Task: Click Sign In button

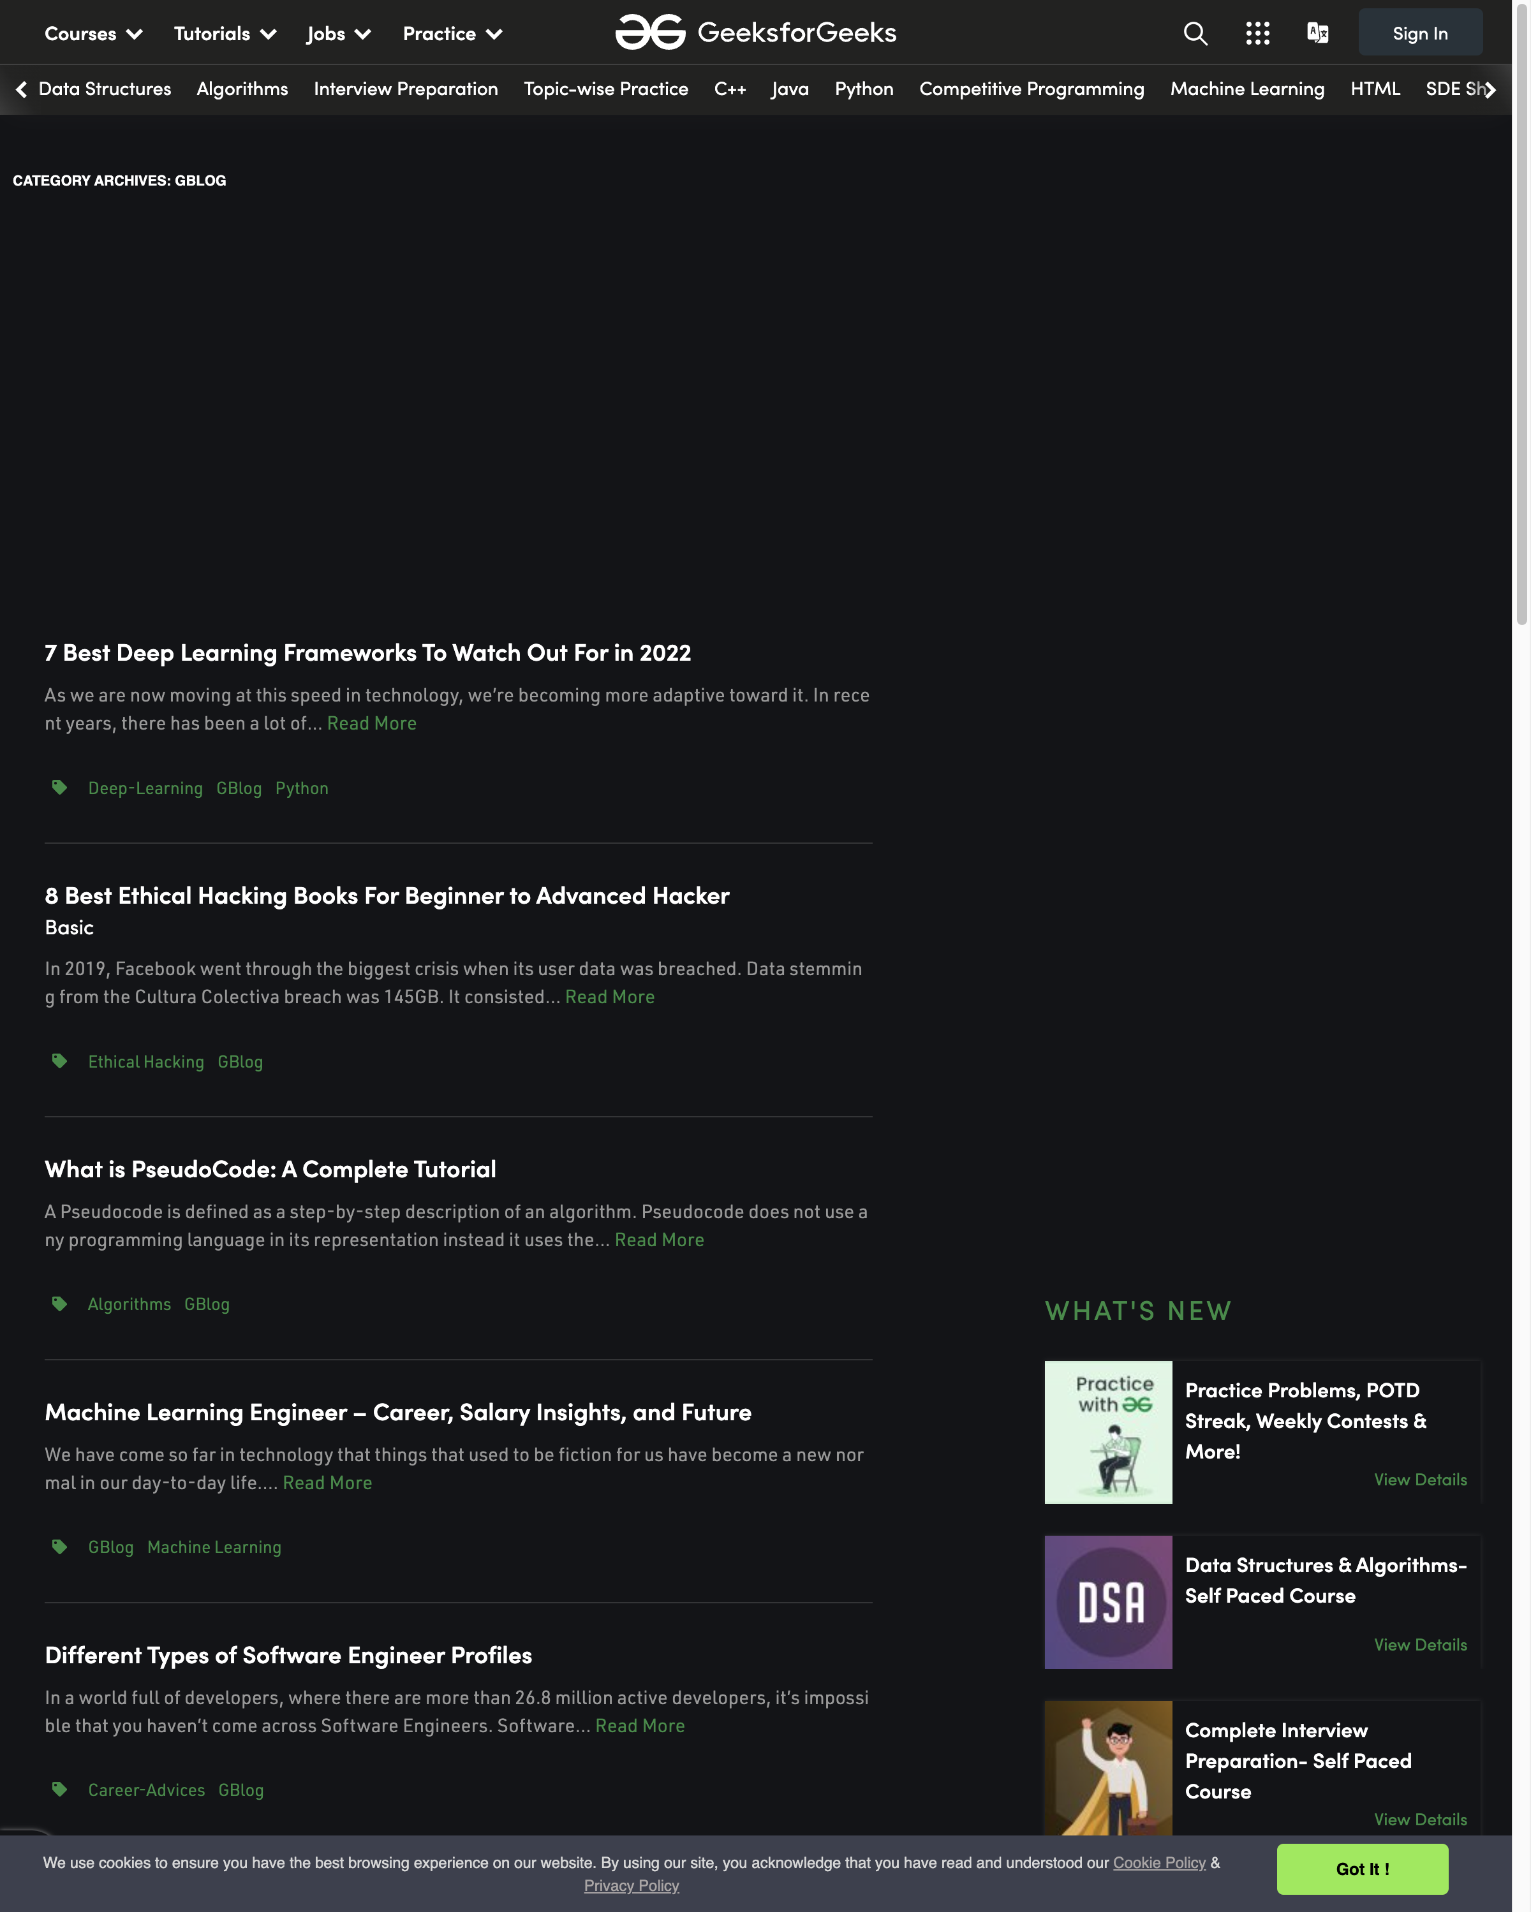Action: [x=1420, y=31]
